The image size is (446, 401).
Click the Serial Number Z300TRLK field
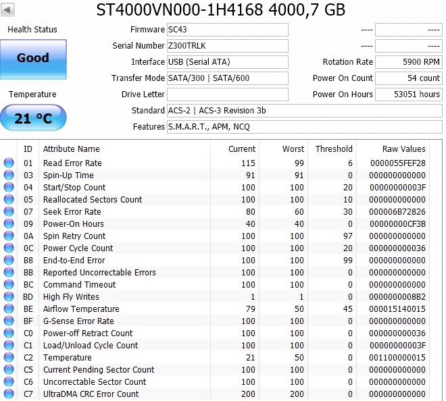228,46
